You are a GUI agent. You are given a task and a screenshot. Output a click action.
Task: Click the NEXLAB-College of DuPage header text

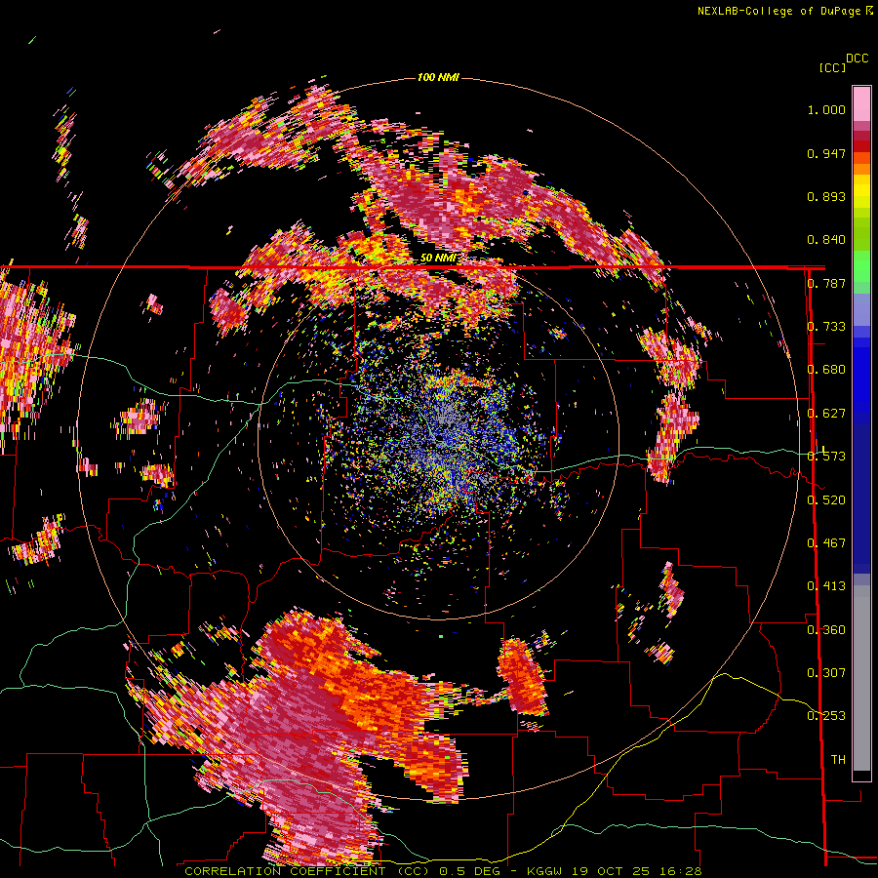(778, 11)
